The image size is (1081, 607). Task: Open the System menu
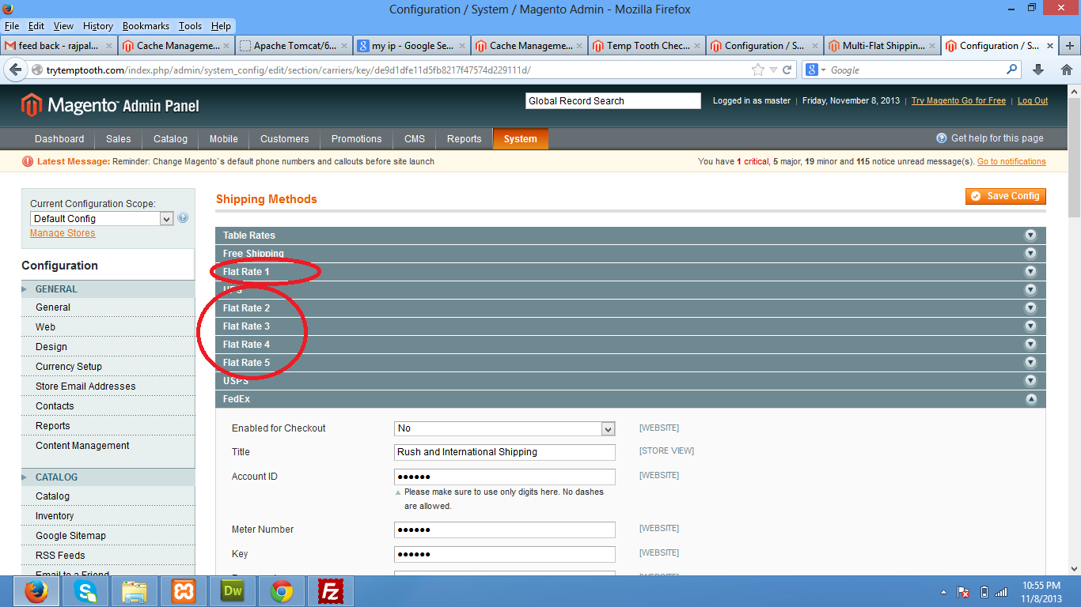point(521,139)
